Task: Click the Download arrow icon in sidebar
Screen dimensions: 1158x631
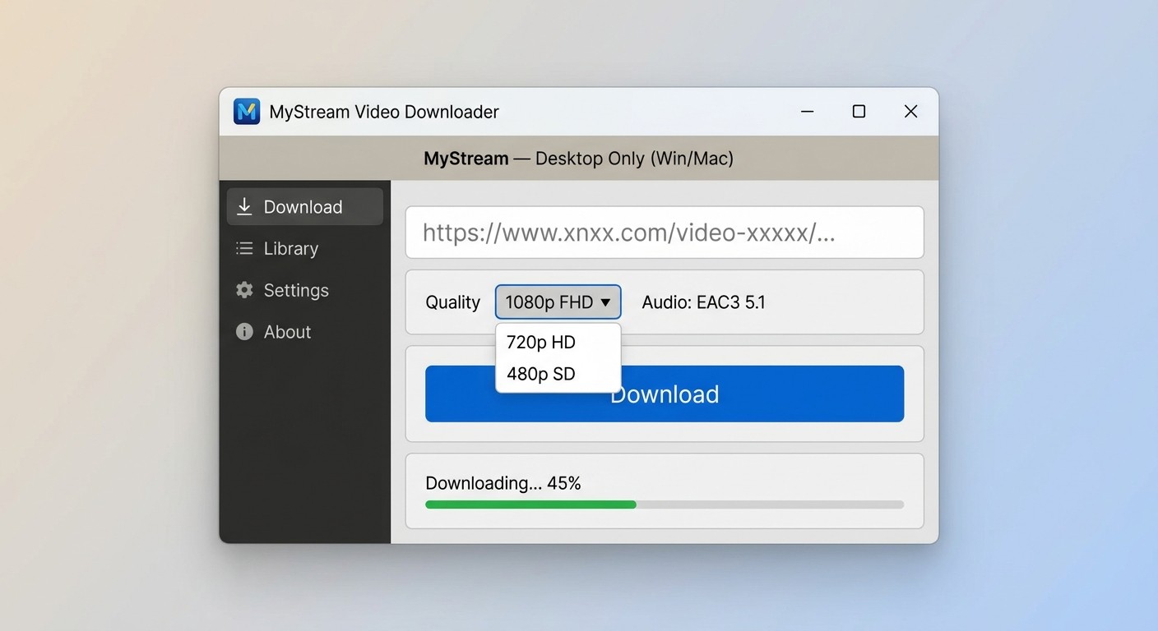Action: pos(244,207)
